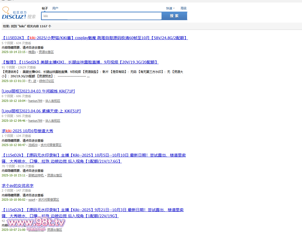
Task: Open author profile 那就这样吧.
Action: (x=36, y=175)
